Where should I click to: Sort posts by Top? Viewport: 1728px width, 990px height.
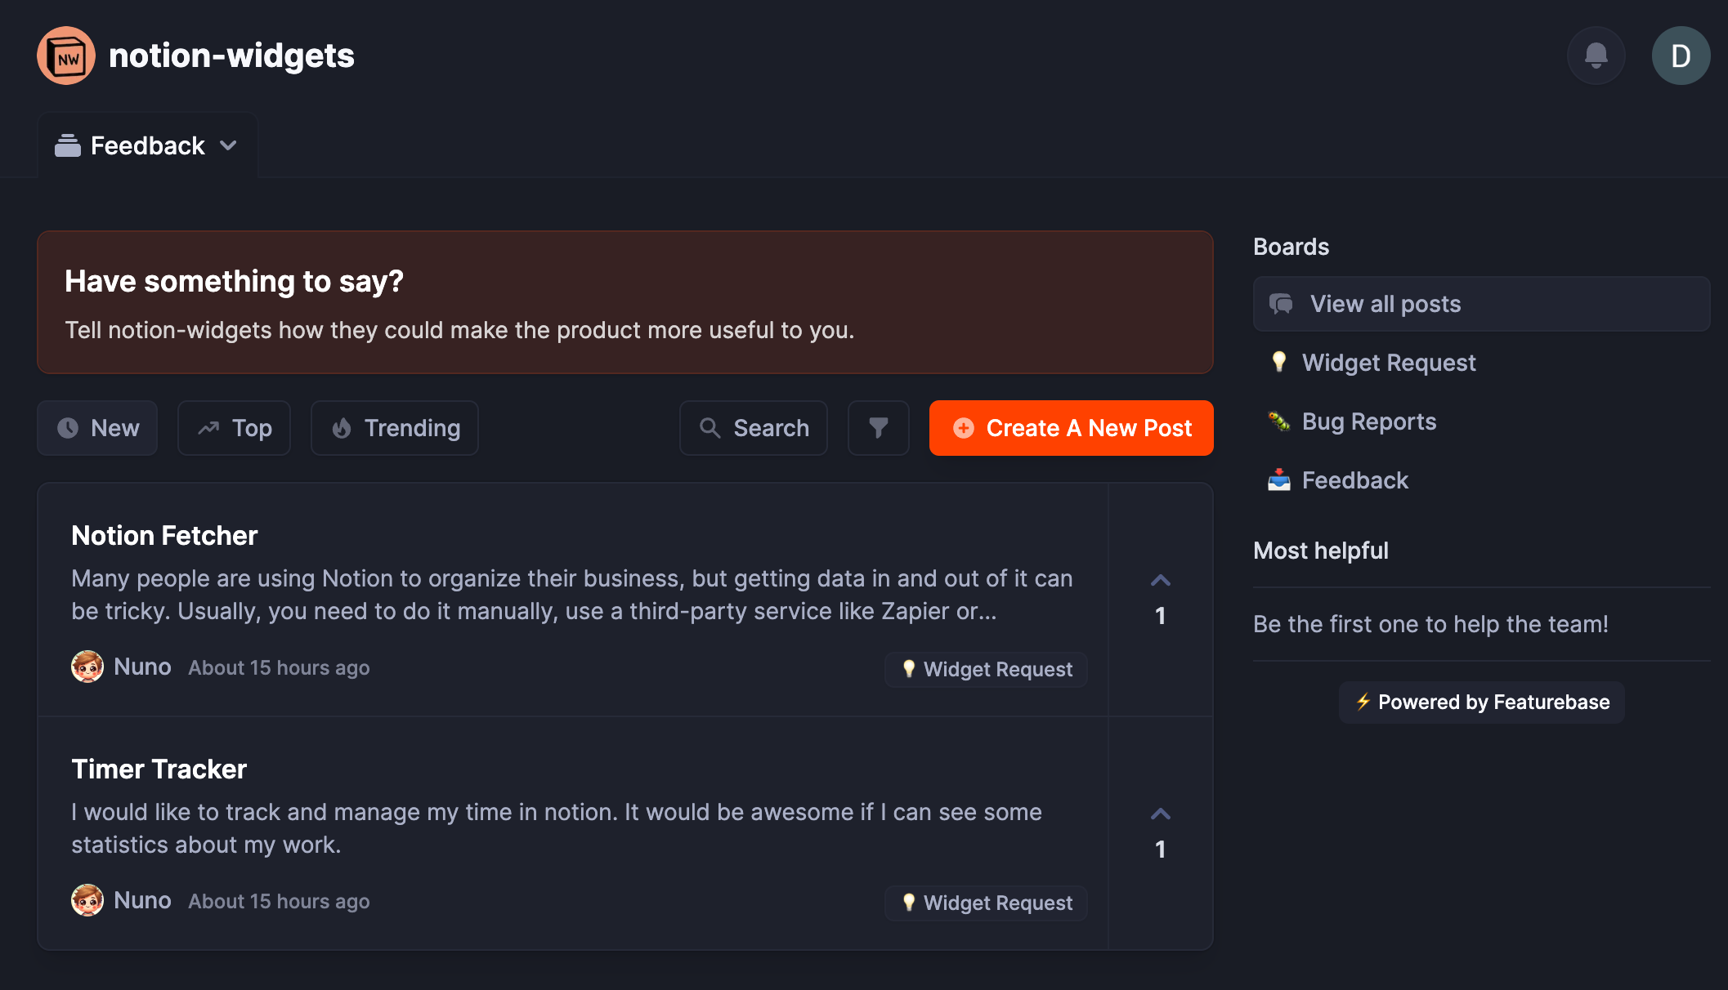235,428
